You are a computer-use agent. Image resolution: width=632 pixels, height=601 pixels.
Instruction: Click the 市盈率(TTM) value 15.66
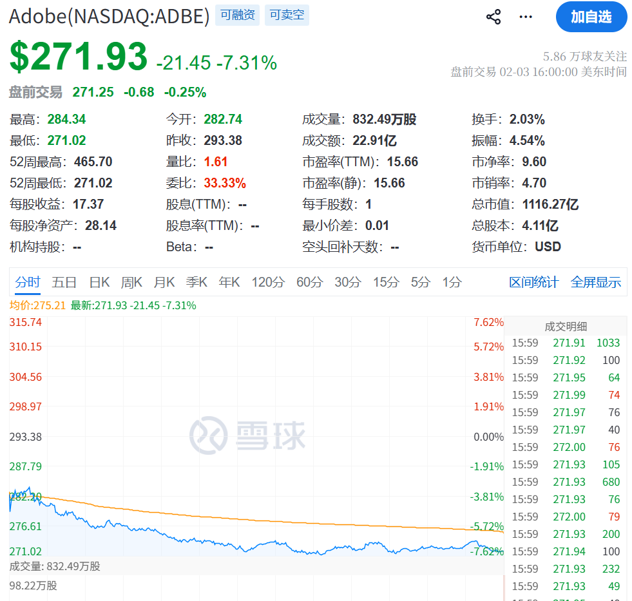click(x=403, y=162)
